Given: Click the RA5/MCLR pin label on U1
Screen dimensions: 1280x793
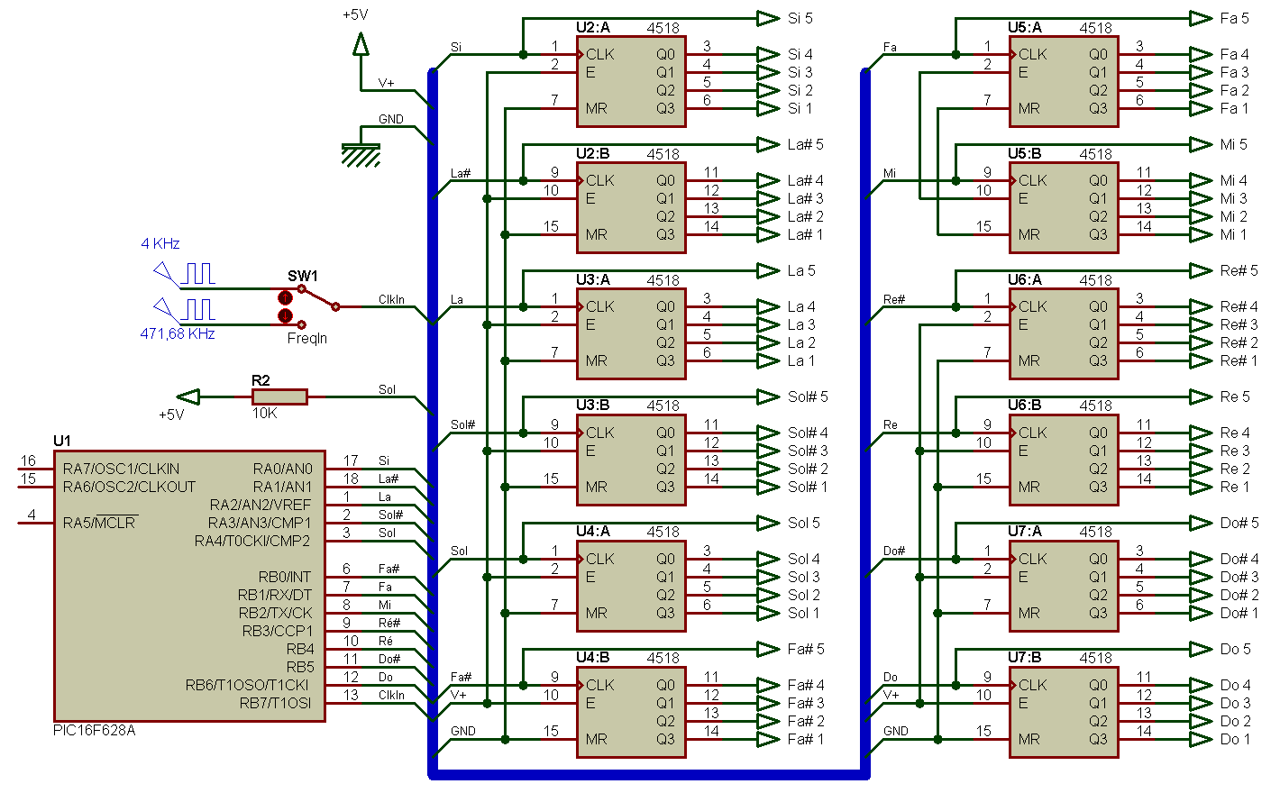Looking at the screenshot, I should pos(99,523).
